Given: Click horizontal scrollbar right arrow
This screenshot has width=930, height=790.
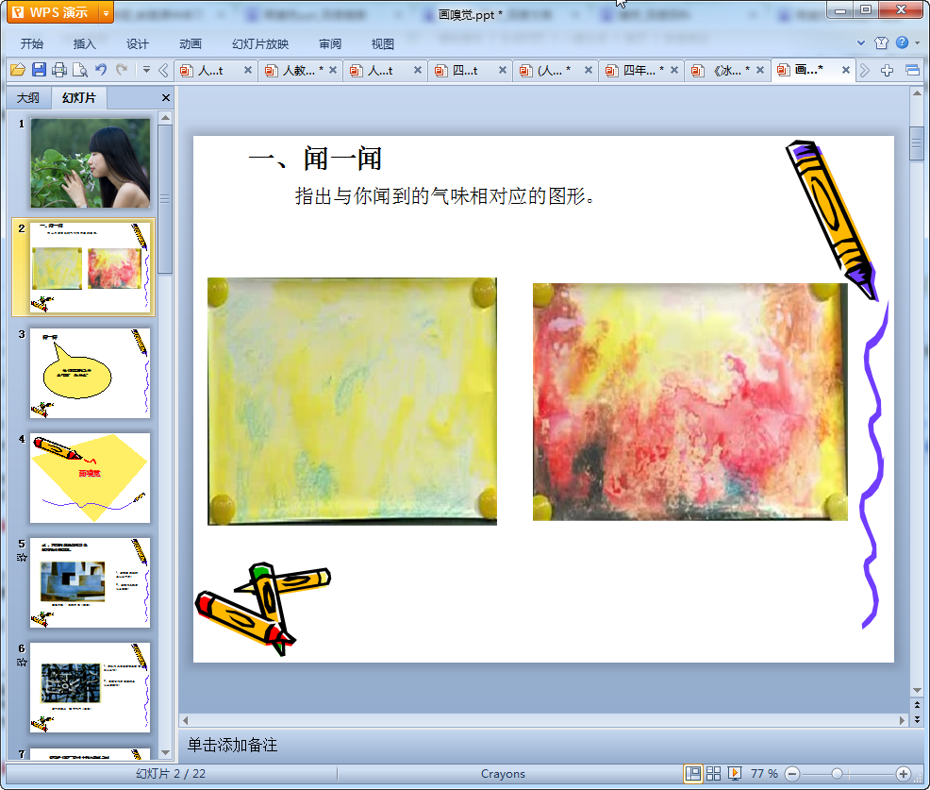Looking at the screenshot, I should click(x=902, y=720).
